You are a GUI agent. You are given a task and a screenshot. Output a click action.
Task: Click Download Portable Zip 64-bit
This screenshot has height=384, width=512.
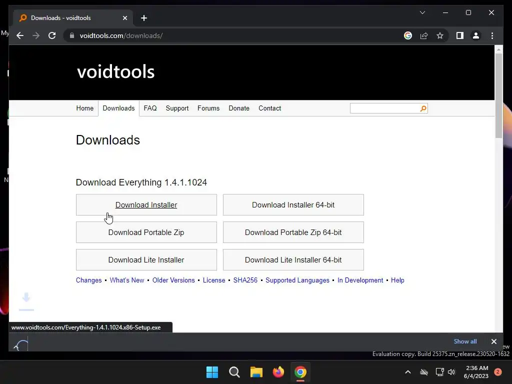click(x=293, y=232)
